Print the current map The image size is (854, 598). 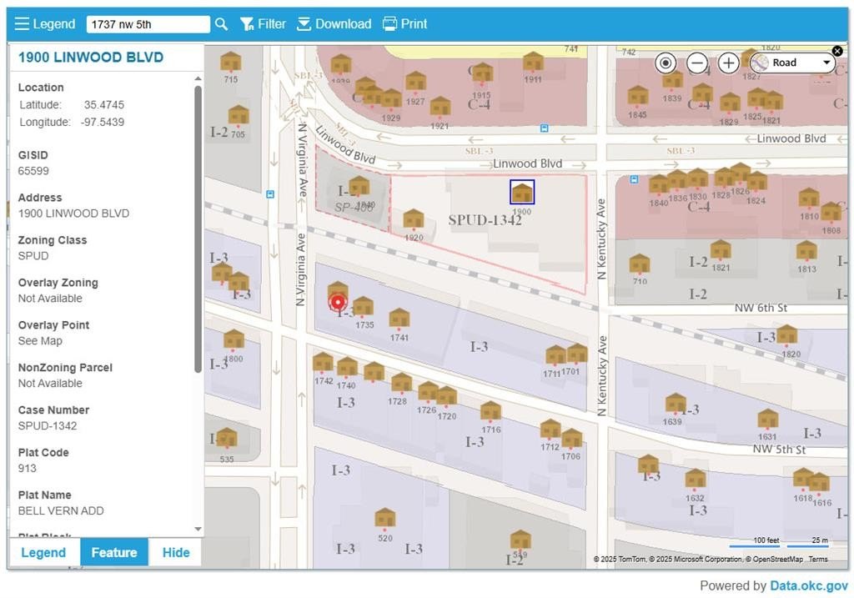[x=404, y=24]
